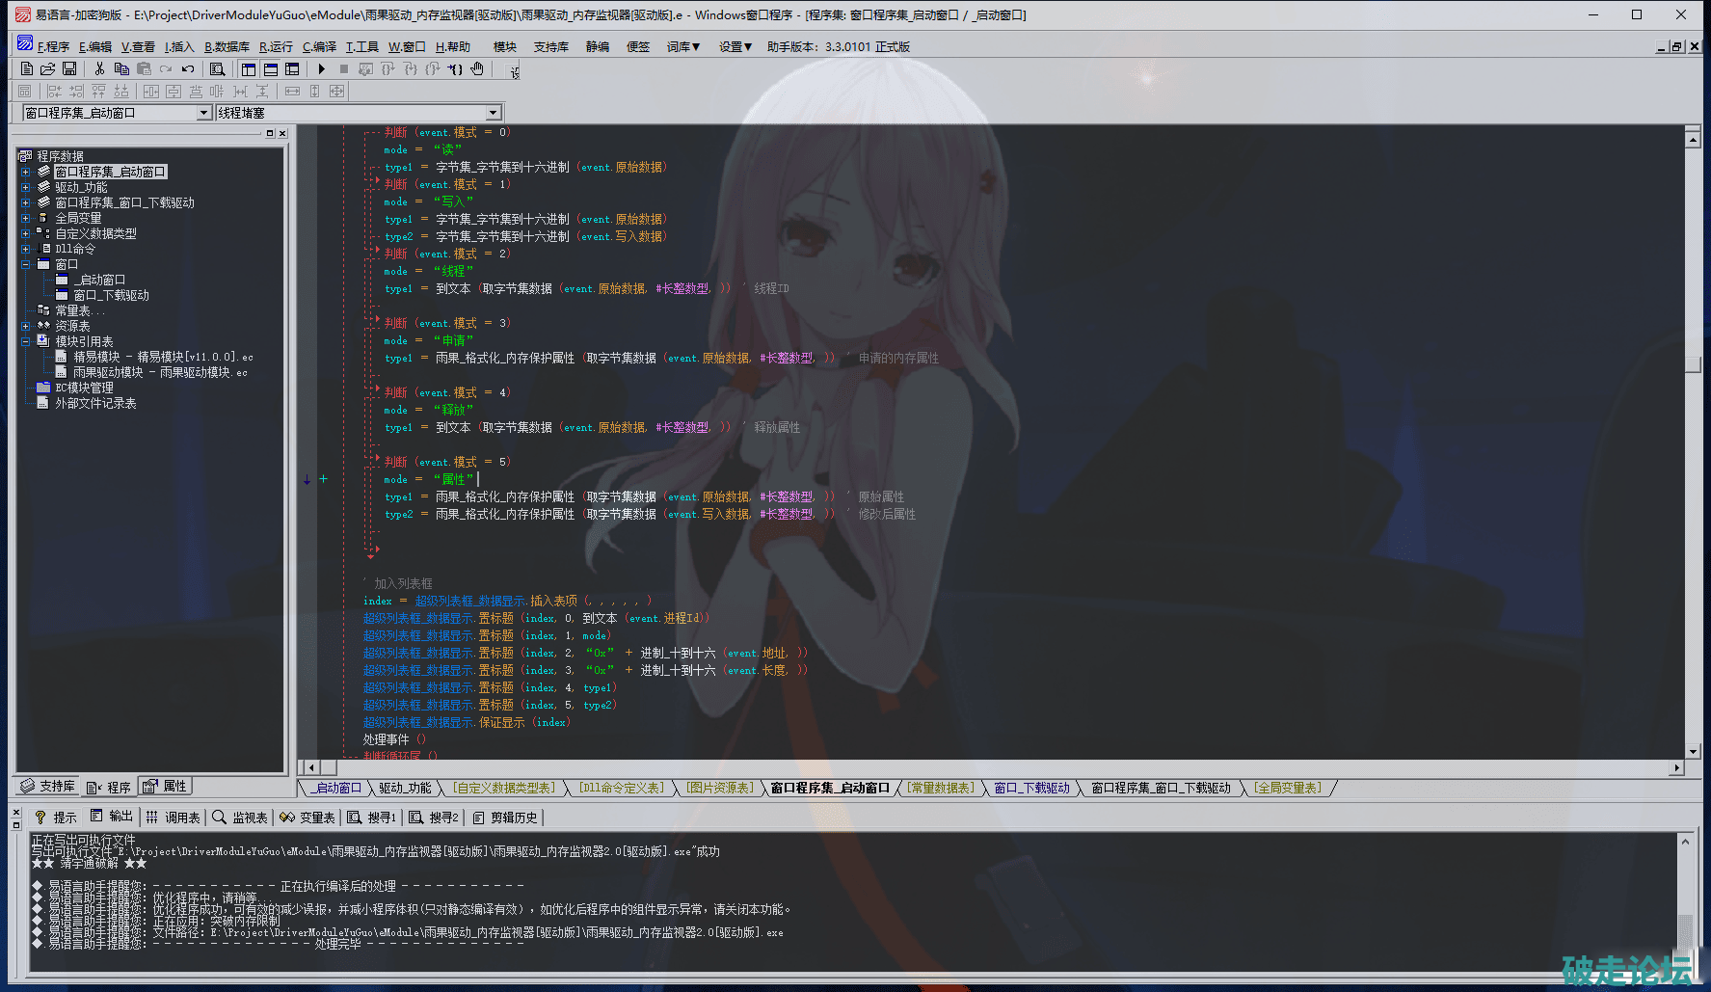Open the 窗口程序集_启动窗口 dropdown arrow
The image size is (1711, 992).
(x=203, y=113)
